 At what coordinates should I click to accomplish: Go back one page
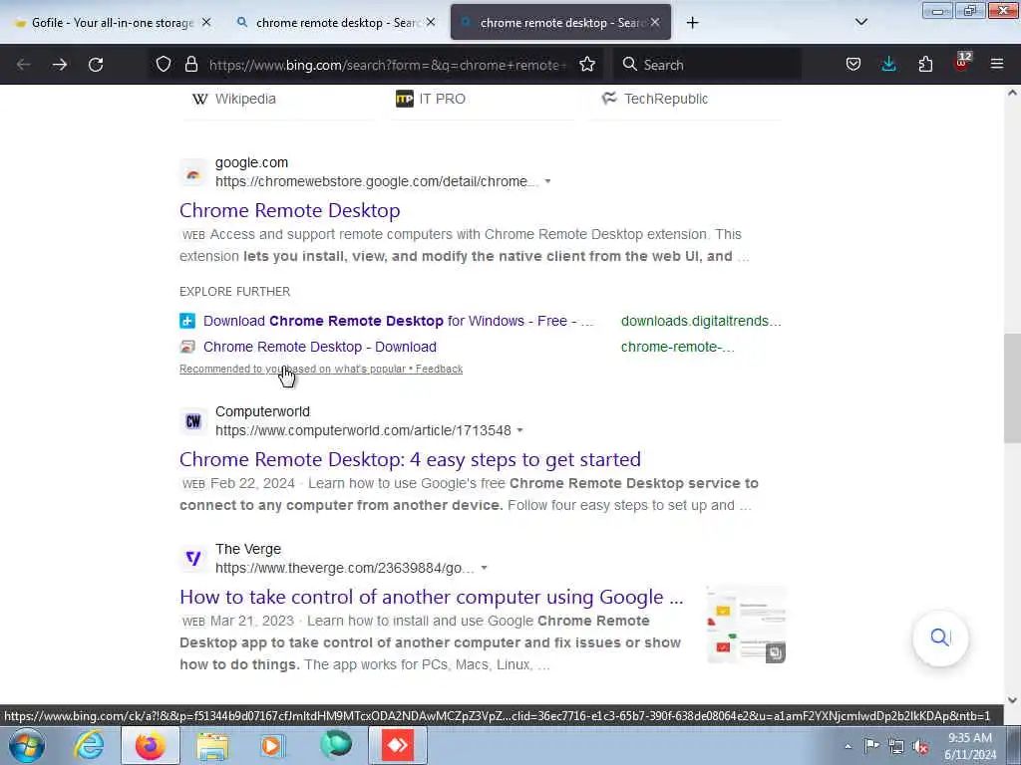24,65
